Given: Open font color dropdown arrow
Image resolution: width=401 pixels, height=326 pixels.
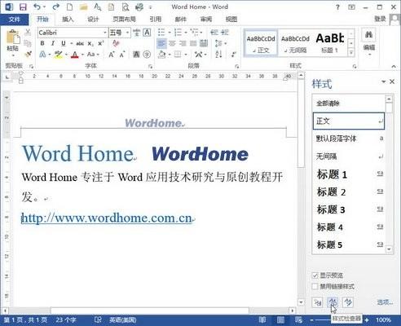Looking at the screenshot, I should click(x=82, y=55).
